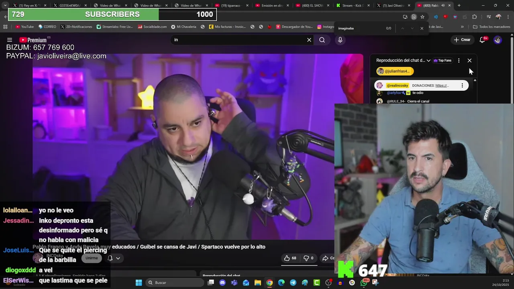
Task: Open Task View from the taskbar
Action: (211, 283)
